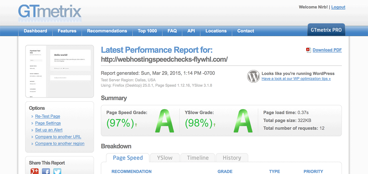Viewport: 368px width, 174px height.
Task: Click the RECOMMENDATION column header
Action: pos(131,171)
